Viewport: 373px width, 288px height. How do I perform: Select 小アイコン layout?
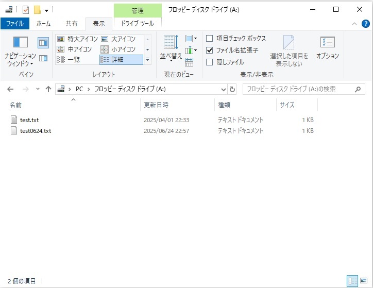click(118, 49)
